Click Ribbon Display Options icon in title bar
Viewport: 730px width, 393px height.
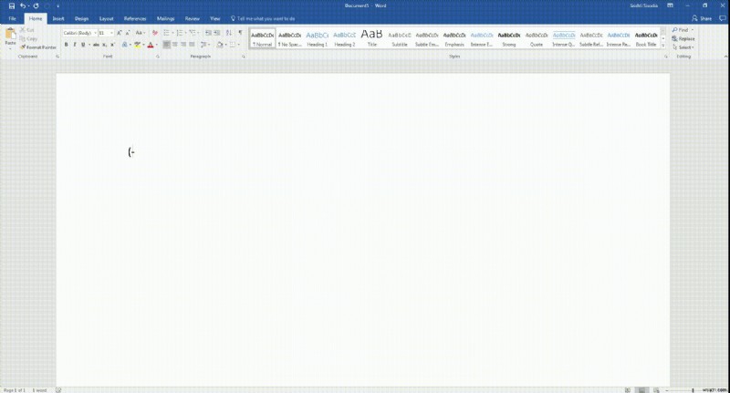[x=670, y=5]
